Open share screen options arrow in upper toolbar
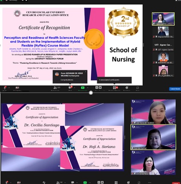The width and height of the screenshot is (181, 184). coord(88,88)
